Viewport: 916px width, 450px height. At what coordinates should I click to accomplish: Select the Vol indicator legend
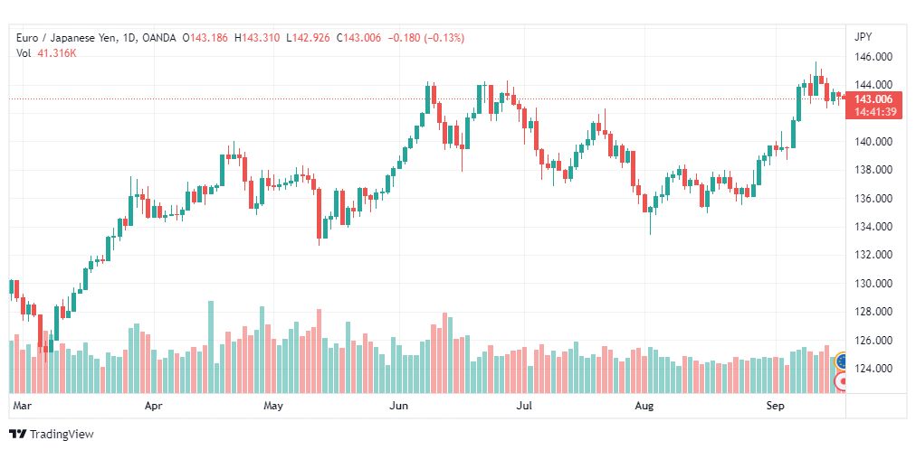pos(23,53)
